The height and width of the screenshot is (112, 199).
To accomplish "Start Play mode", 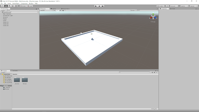I will pyautogui.click(x=96, y=6).
